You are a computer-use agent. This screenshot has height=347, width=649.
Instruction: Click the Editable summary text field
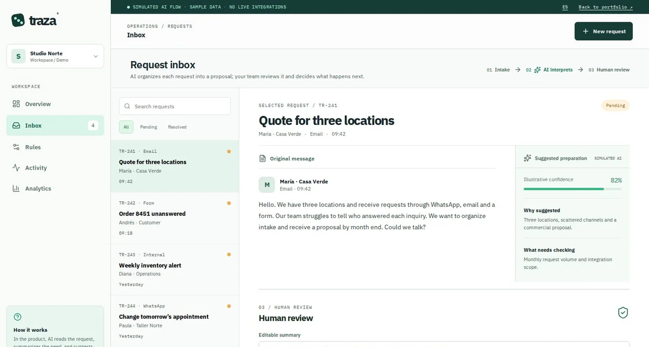[x=444, y=344]
